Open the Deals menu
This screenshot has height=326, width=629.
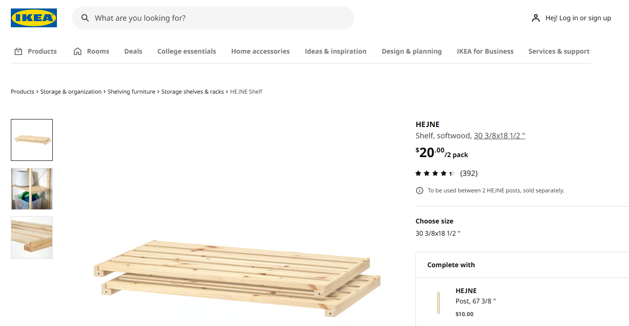click(133, 51)
